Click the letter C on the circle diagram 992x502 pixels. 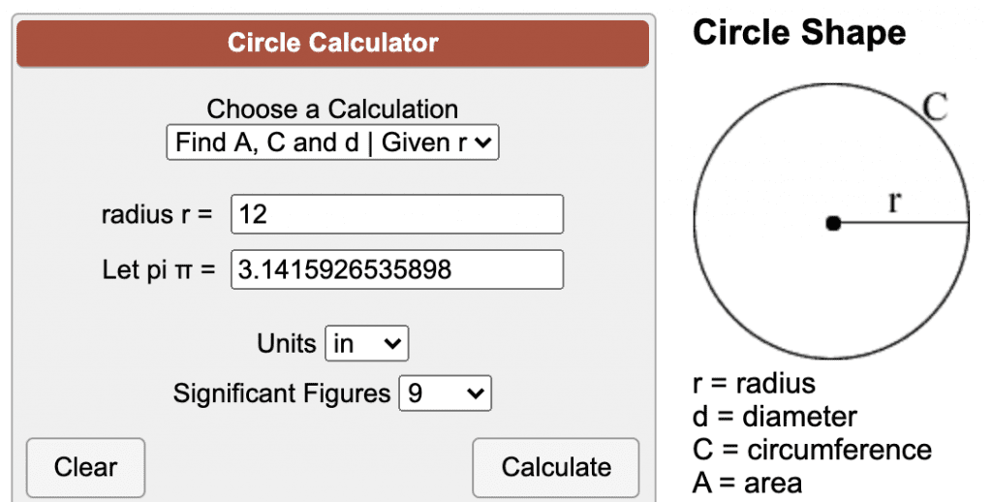(x=935, y=107)
